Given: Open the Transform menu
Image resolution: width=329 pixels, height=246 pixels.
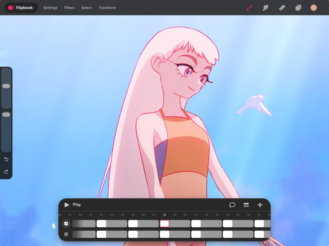Looking at the screenshot, I should [x=107, y=8].
